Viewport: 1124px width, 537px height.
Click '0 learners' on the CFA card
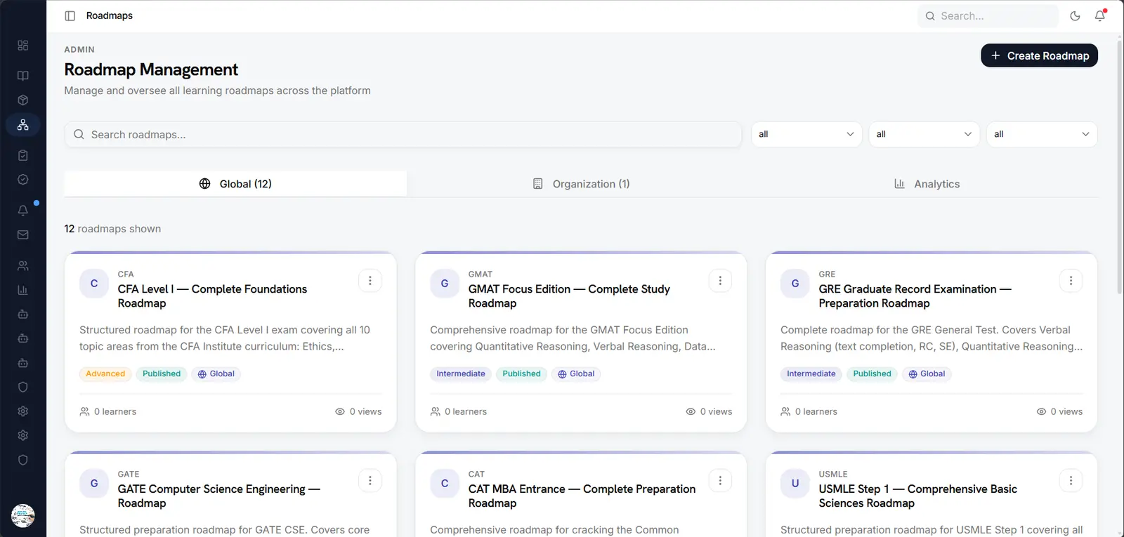(108, 412)
